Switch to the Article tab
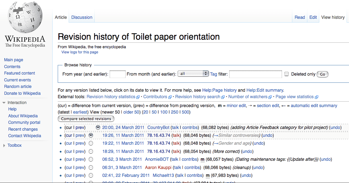 pyautogui.click(x=61, y=17)
